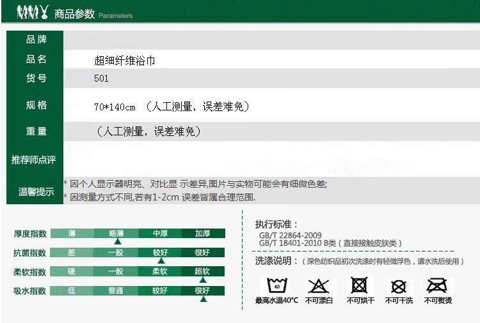Image resolution: width=480 pixels, height=323 pixels.
Task: Select 普通 on the absorbency scale
Action: pos(115,290)
